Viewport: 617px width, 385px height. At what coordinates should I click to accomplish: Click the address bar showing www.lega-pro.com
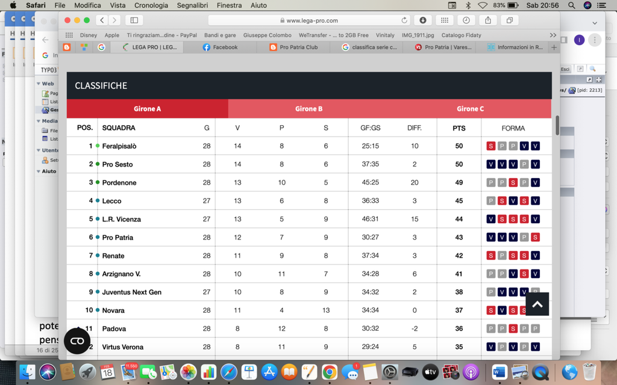308,20
